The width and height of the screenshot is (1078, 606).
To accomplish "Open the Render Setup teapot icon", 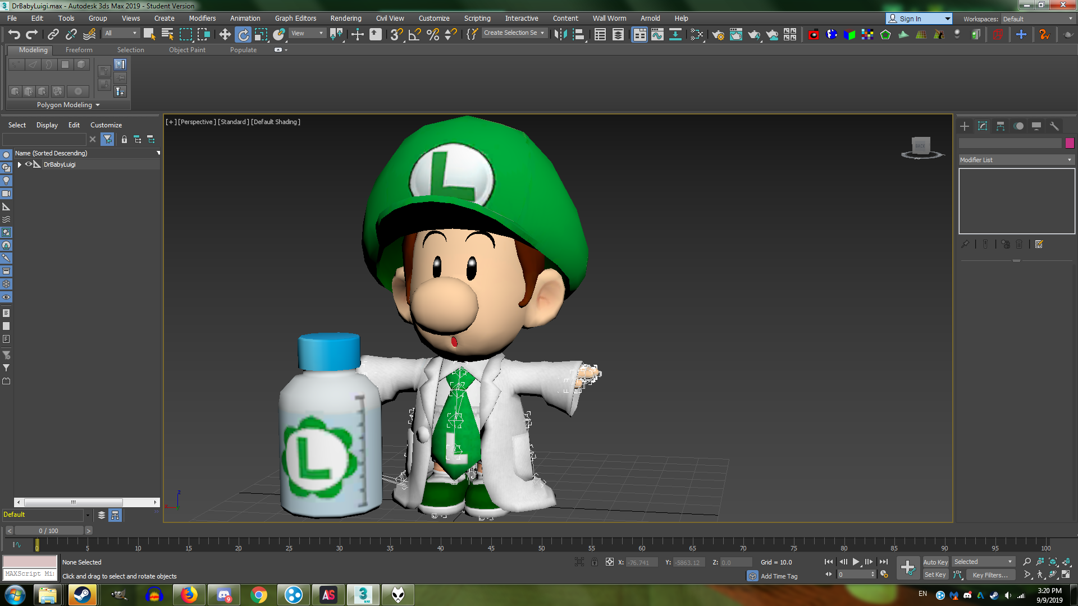I will pos(718,34).
